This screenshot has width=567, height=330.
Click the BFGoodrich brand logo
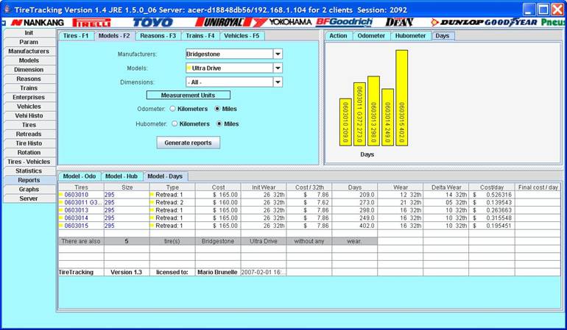pos(345,22)
